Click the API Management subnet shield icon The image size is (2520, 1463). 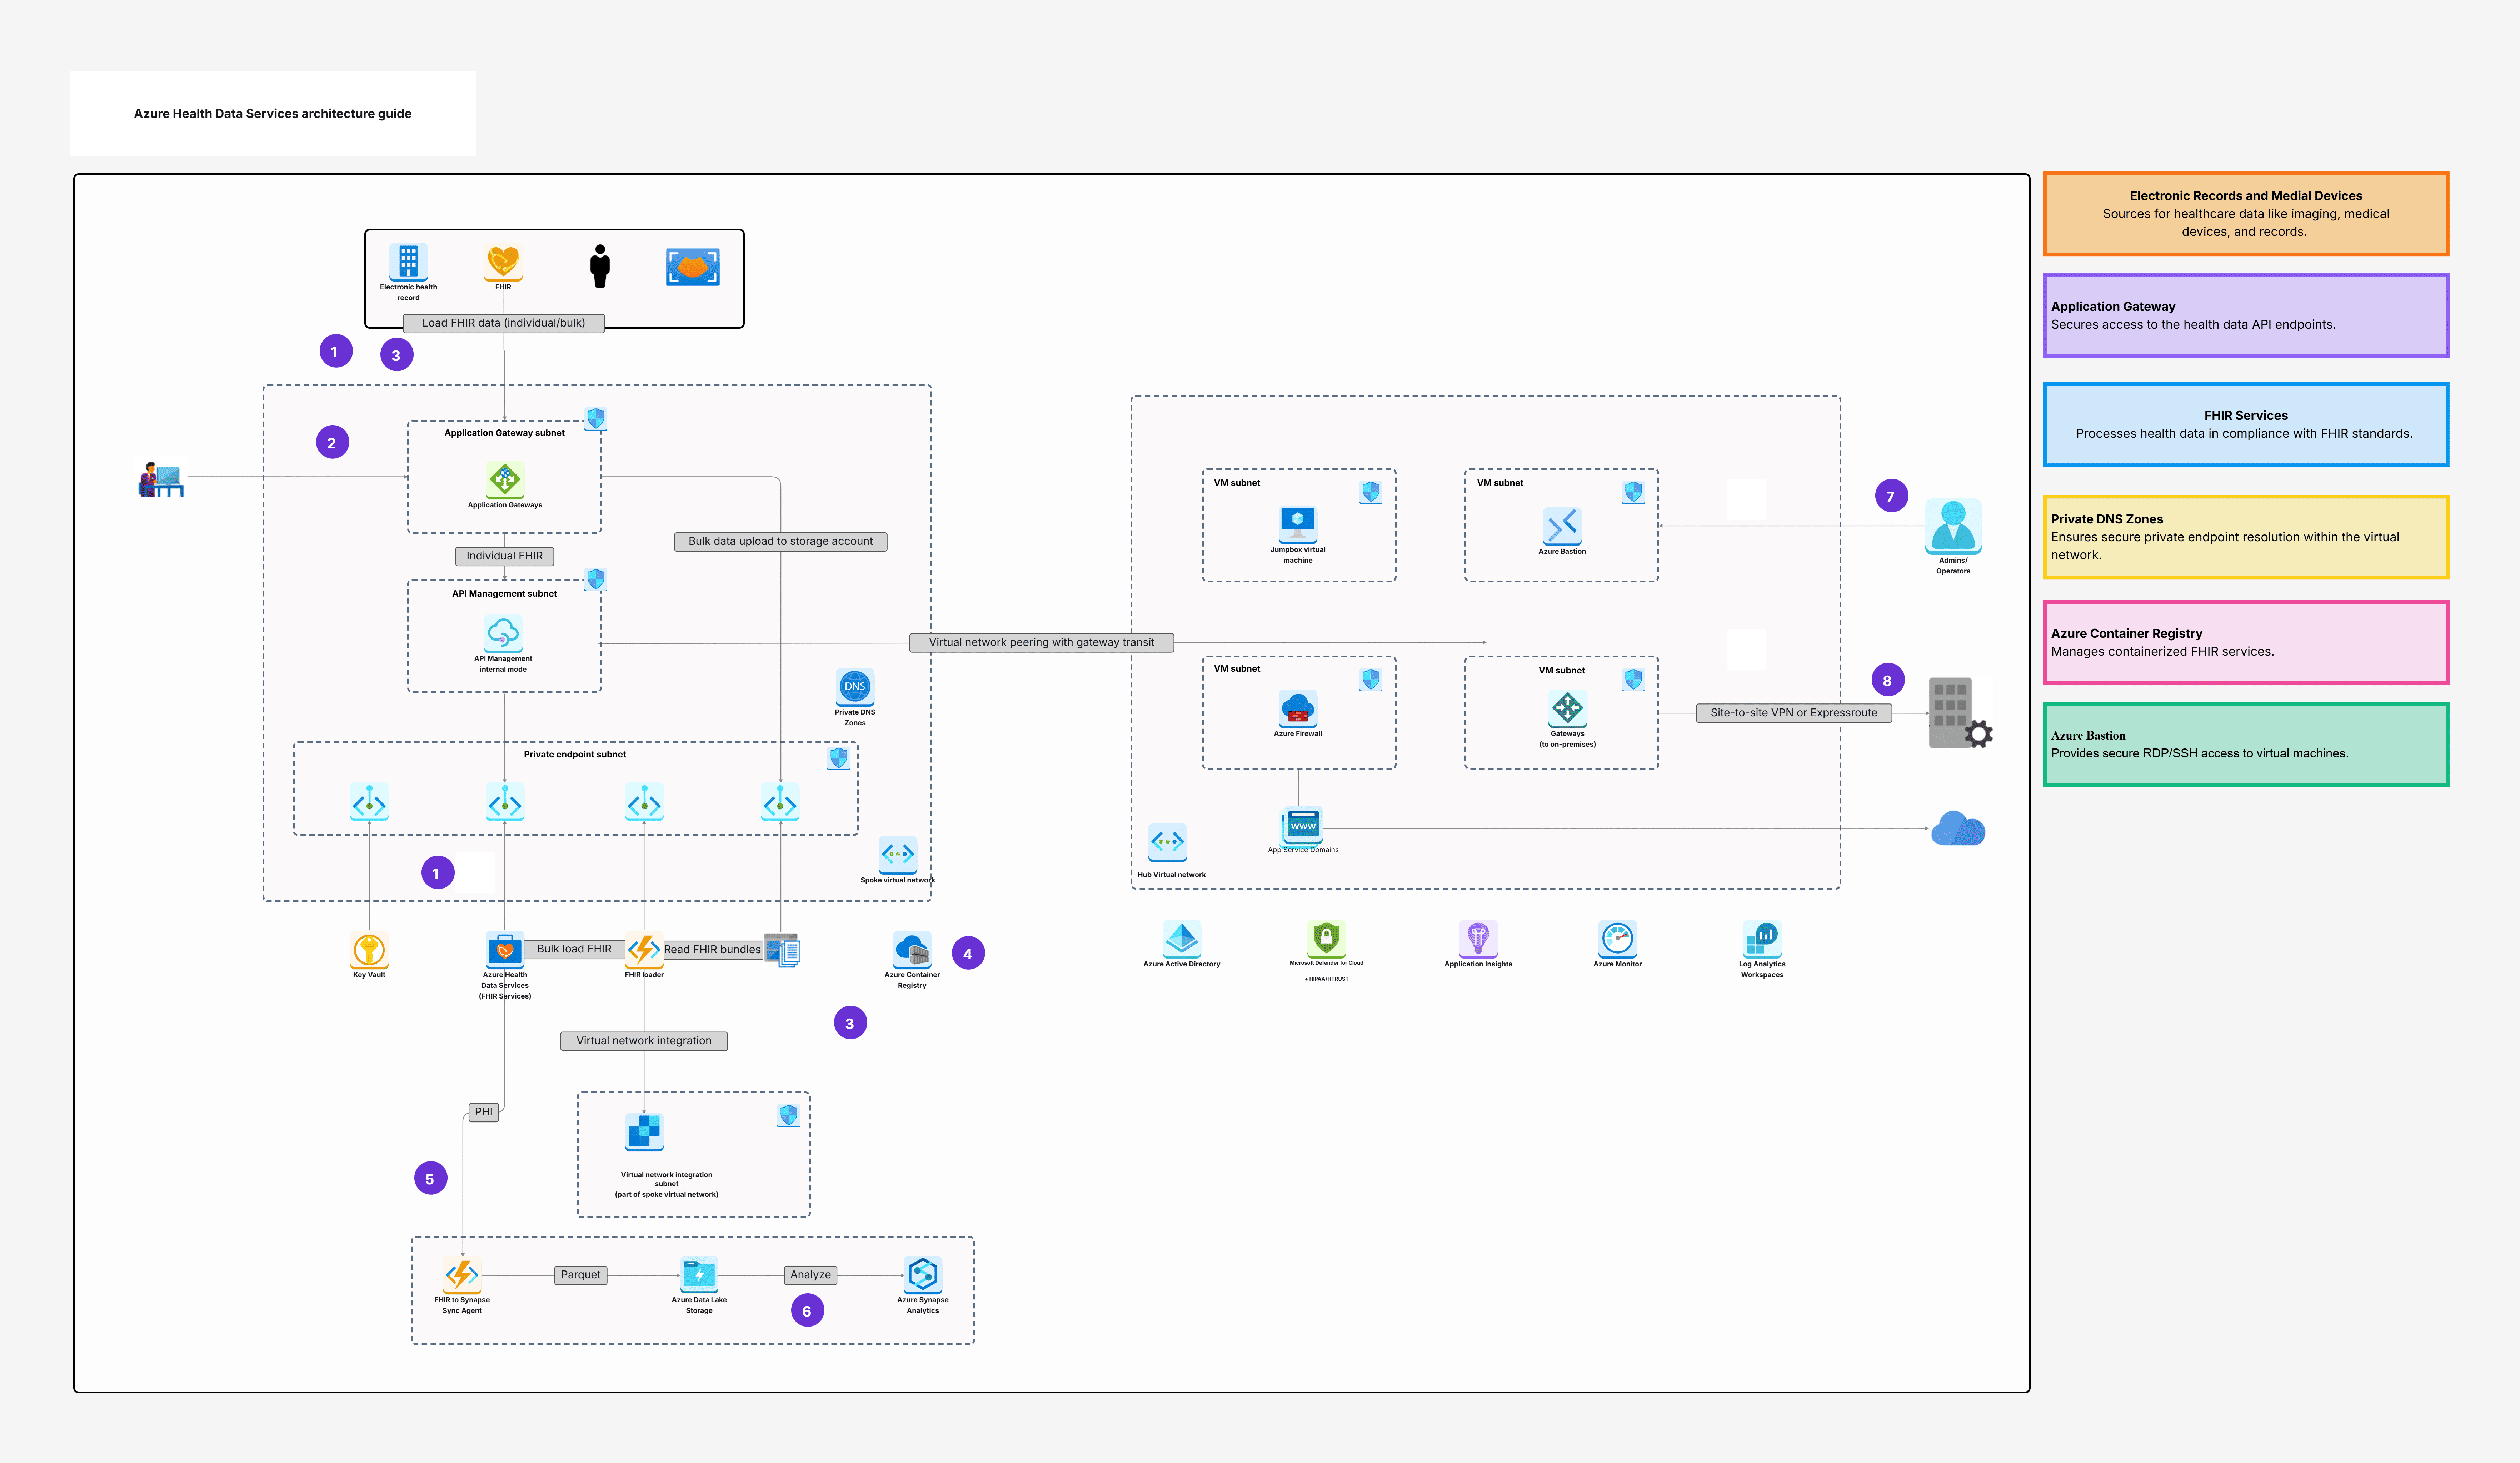(596, 579)
